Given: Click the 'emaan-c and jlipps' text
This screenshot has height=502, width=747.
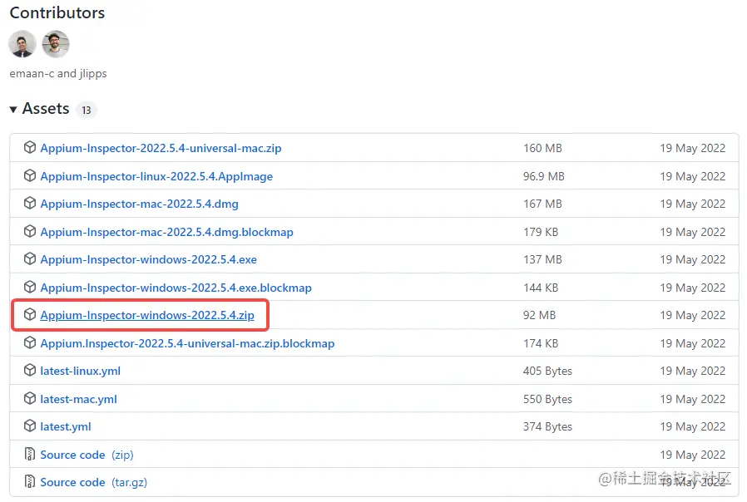Looking at the screenshot, I should click(58, 73).
